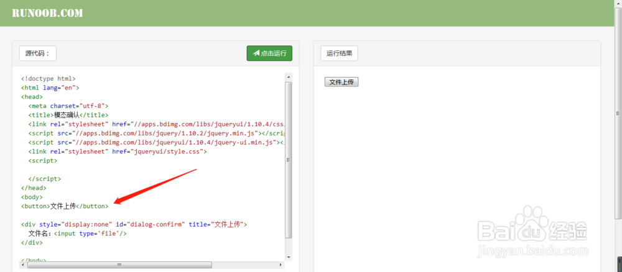Click the jqueryui/style.css link line
Viewport: 622px width, 272px height.
click(118, 152)
